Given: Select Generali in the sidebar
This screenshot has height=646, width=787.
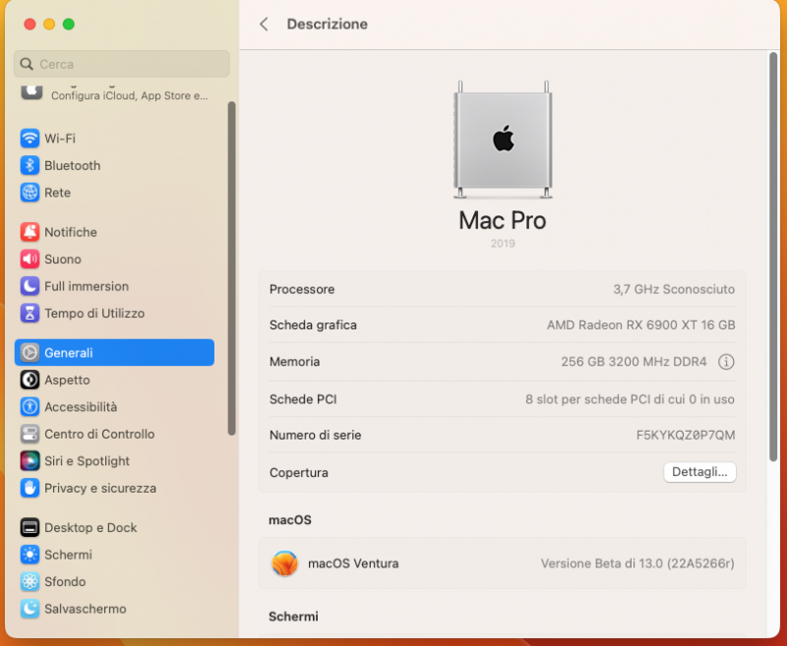Looking at the screenshot, I should coord(114,353).
